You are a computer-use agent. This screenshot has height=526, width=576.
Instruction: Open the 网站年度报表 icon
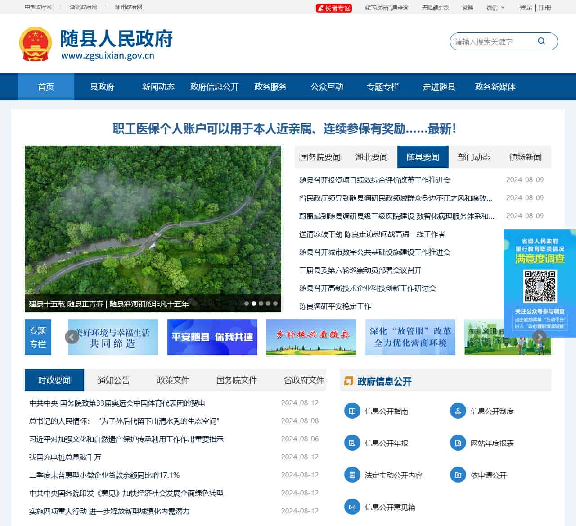[x=458, y=443]
